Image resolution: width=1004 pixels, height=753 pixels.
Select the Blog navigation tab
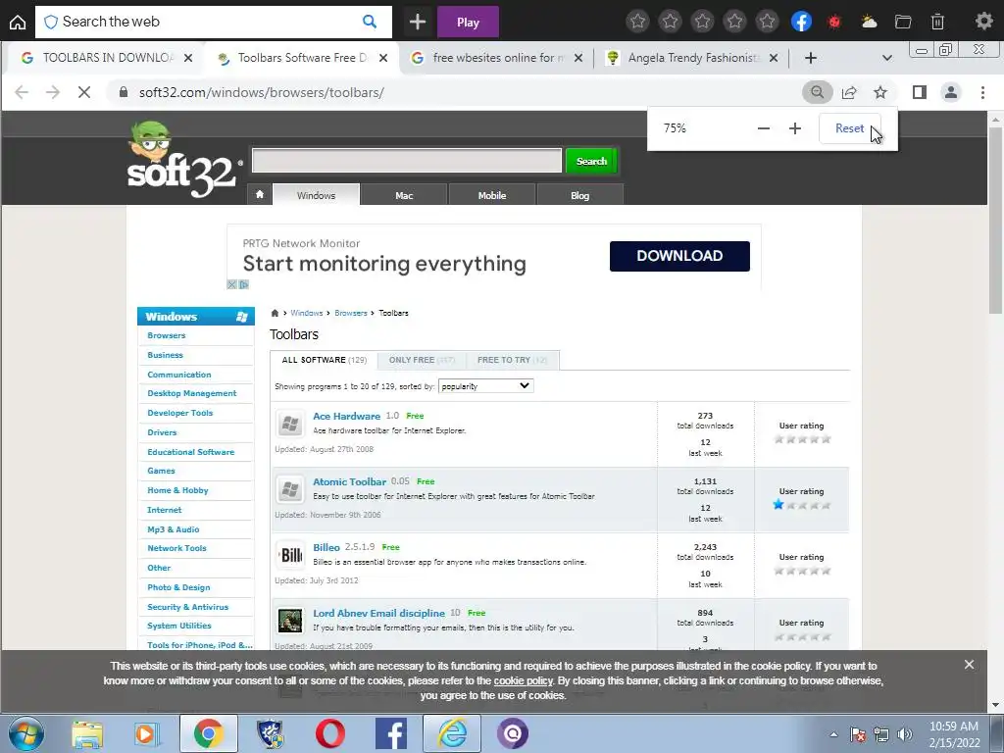coord(579,195)
